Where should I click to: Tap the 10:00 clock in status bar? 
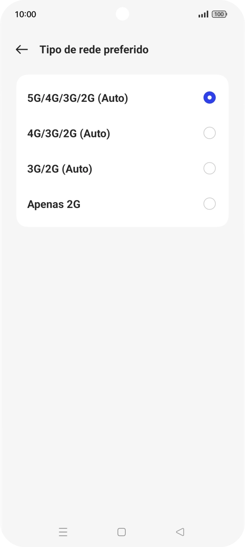pos(26,14)
